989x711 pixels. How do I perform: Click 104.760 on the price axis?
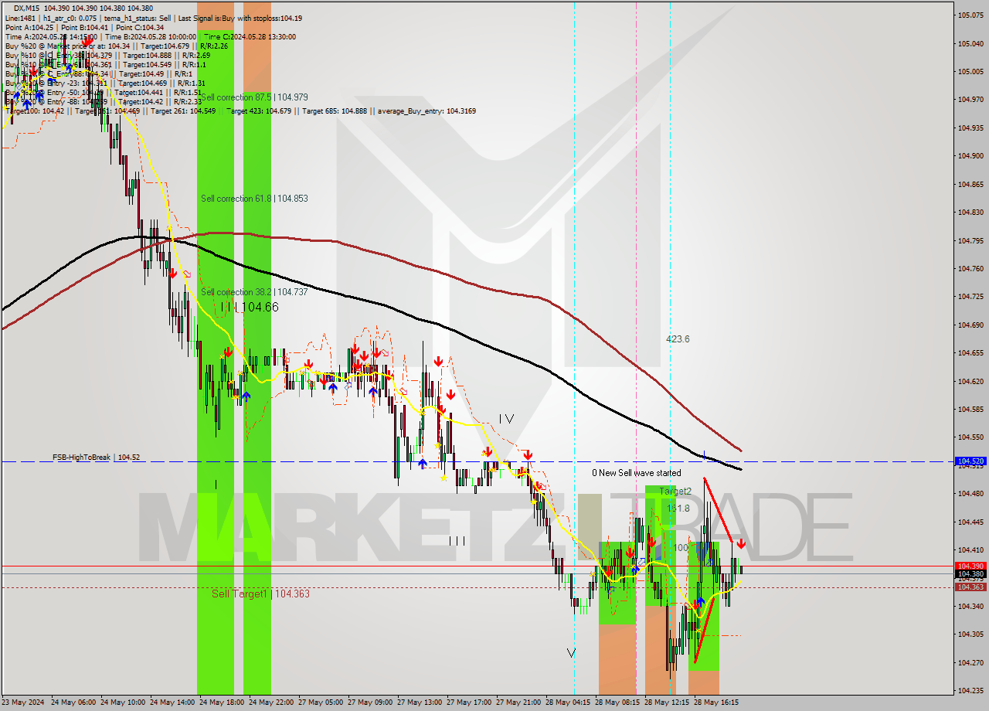tap(970, 268)
